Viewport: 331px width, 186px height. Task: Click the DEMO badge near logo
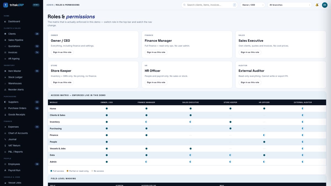click(x=36, y=5)
